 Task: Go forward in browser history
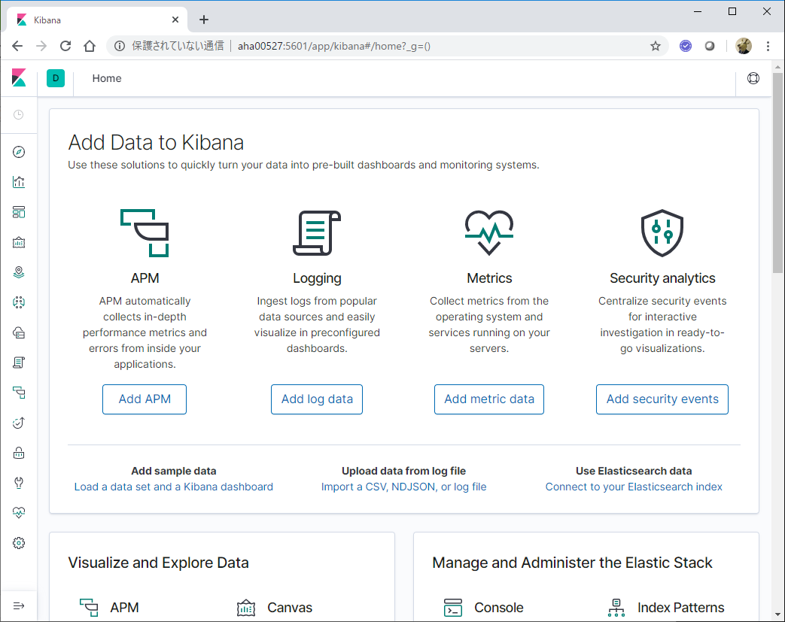[x=41, y=46]
